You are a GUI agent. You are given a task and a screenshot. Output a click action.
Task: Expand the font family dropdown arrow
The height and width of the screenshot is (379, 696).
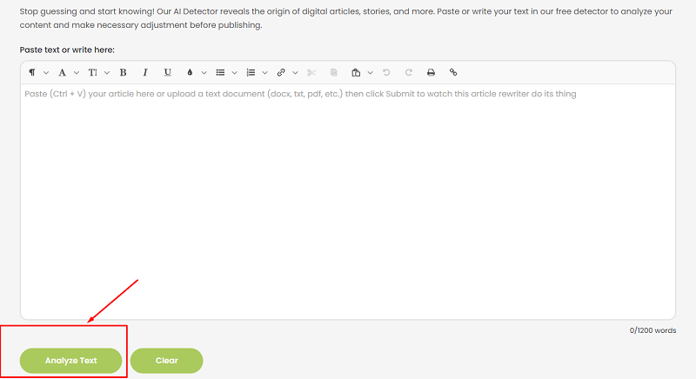click(x=77, y=73)
